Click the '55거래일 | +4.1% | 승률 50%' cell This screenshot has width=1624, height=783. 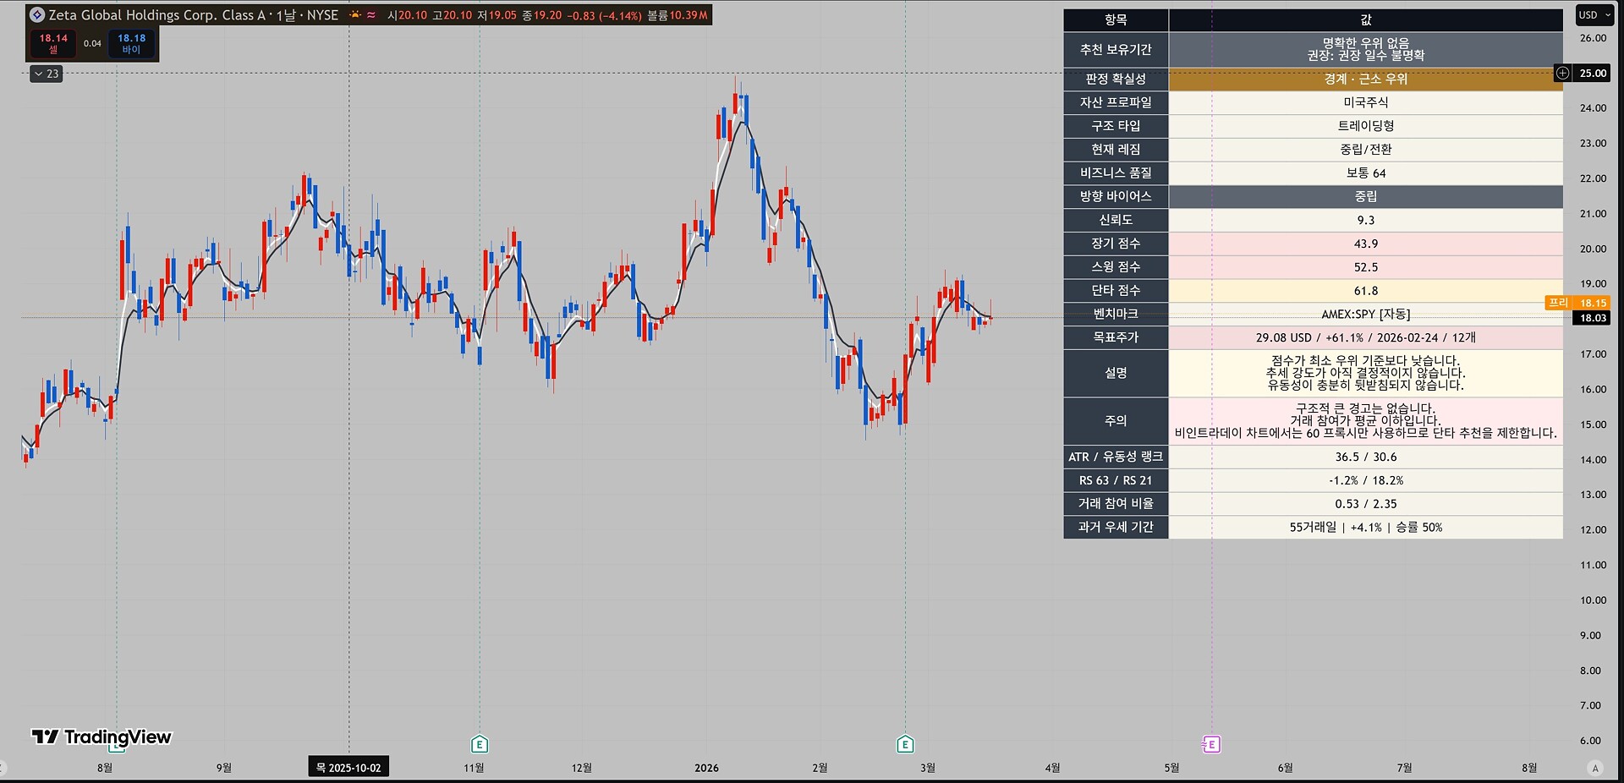point(1366,527)
